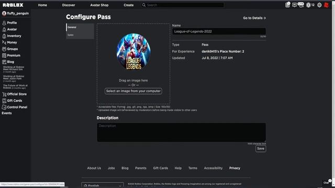This screenshot has height=188, width=335.
Task: Open blog post Meet Richard Sim
Action: (x=14, y=69)
